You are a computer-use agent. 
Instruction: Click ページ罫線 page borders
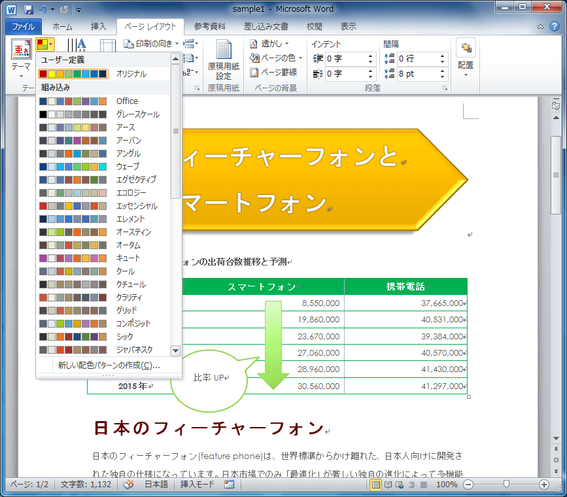coord(274,73)
